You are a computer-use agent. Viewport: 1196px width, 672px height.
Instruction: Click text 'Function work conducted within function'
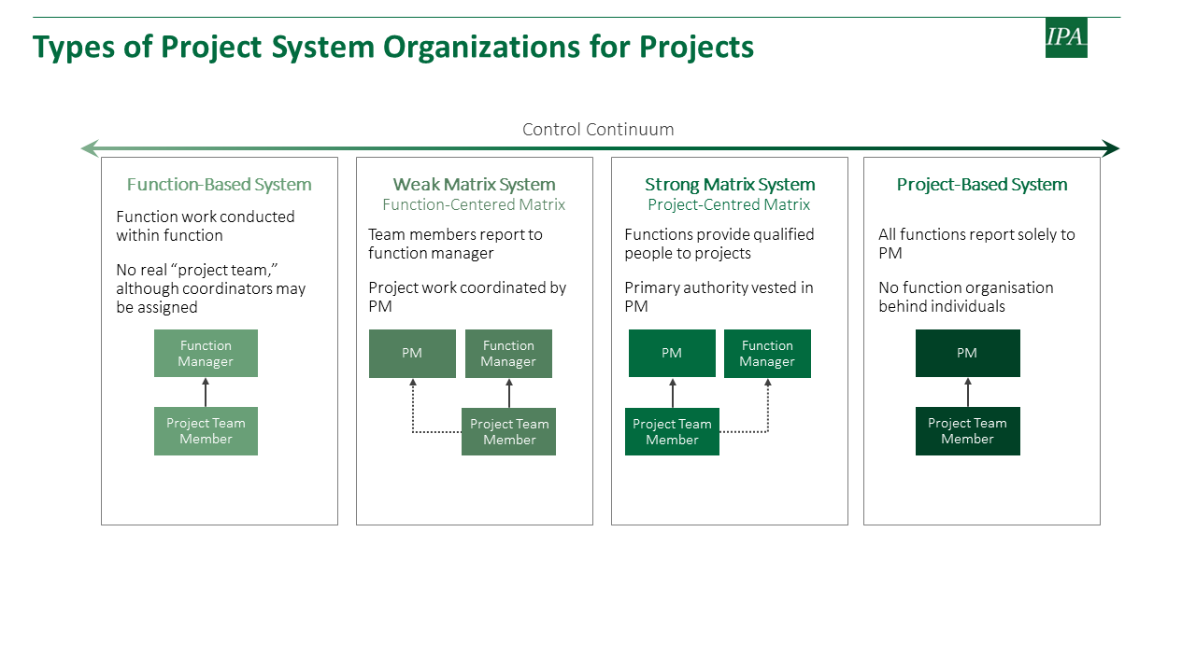click(206, 226)
